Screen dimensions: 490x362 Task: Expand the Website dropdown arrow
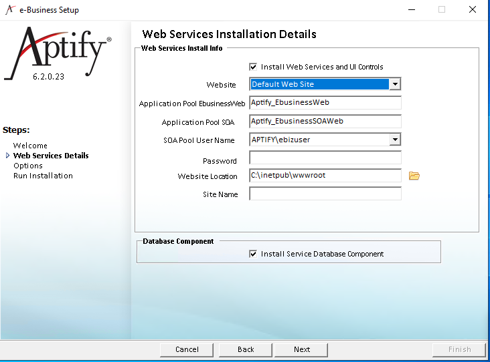click(395, 84)
